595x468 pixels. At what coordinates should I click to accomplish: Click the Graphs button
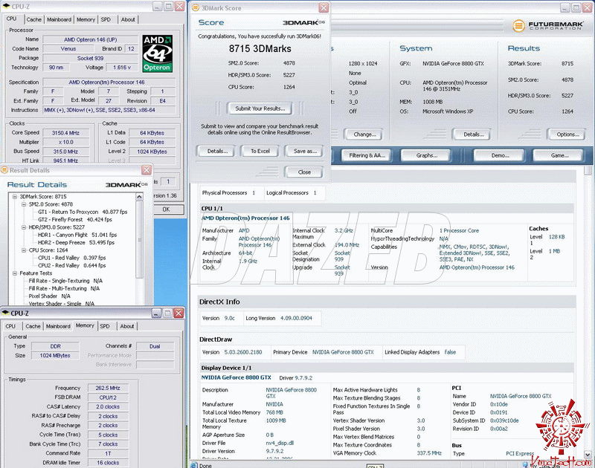426,155
